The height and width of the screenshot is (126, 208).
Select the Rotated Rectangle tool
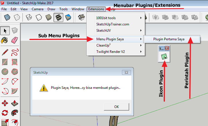point(15,62)
